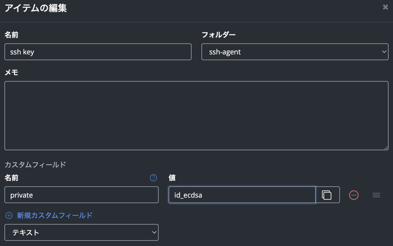This screenshot has width=393, height=246.
Task: Copy the id_ecdsa custom field value
Action: [327, 195]
